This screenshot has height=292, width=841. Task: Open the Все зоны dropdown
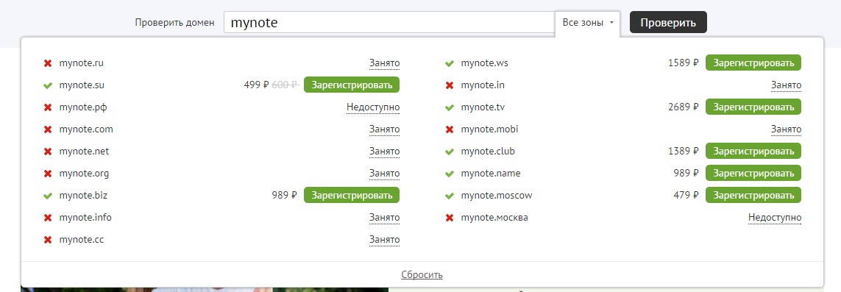coord(587,23)
